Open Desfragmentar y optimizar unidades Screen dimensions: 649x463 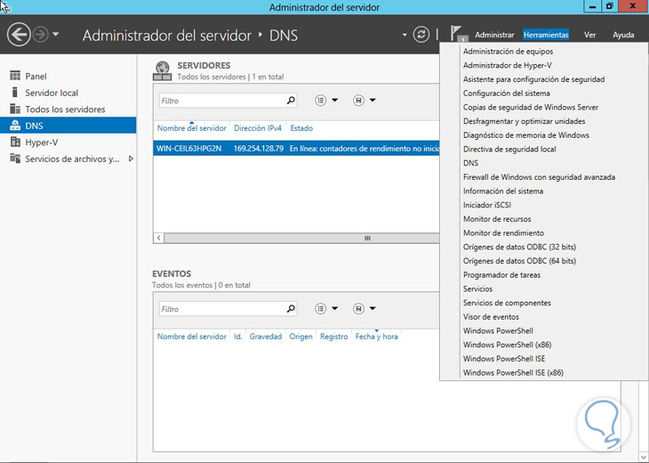pos(524,121)
